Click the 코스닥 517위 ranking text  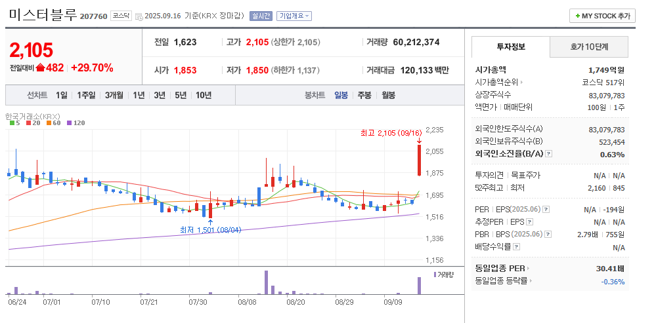603,83
